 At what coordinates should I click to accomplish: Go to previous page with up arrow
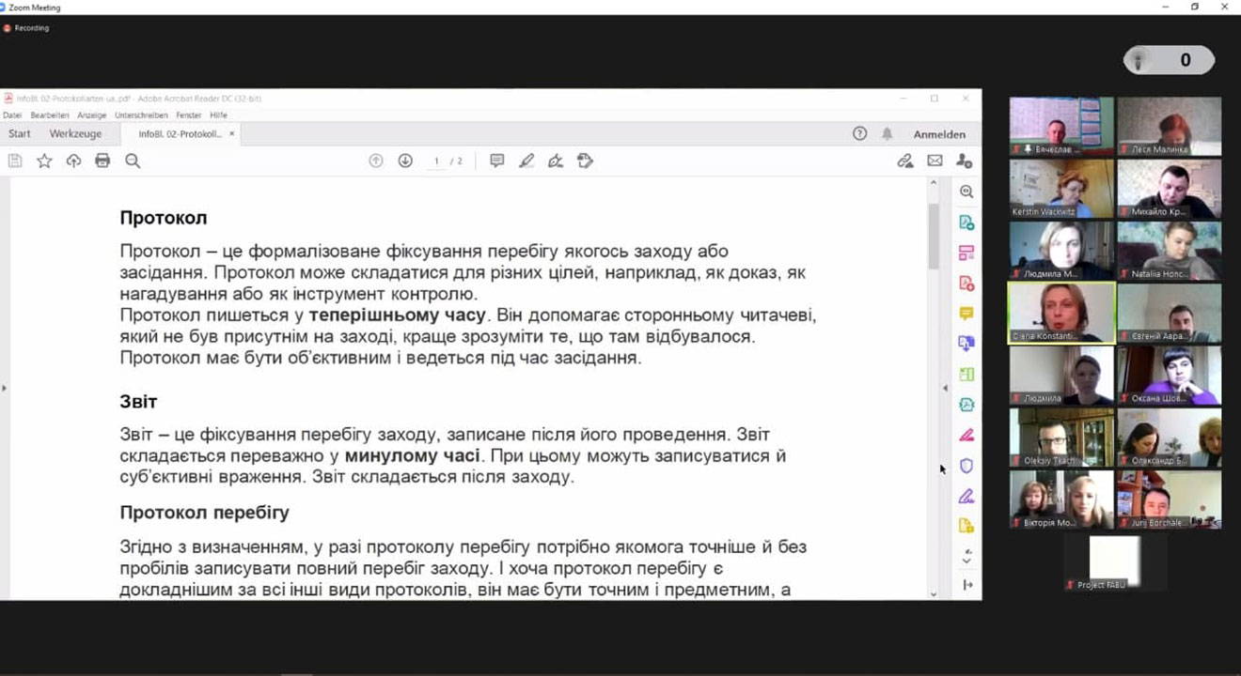(x=376, y=161)
